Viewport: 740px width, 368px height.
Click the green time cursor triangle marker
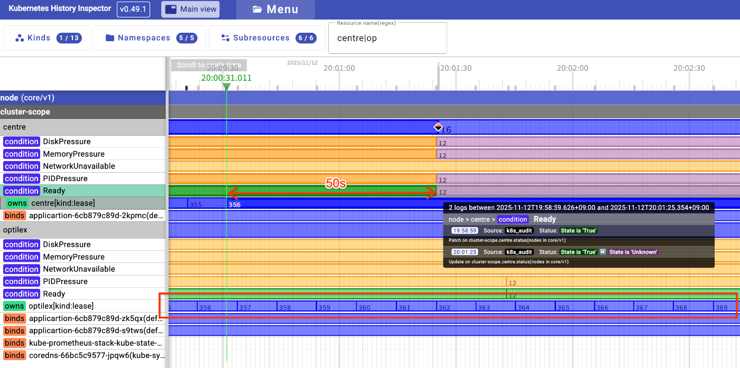click(226, 87)
